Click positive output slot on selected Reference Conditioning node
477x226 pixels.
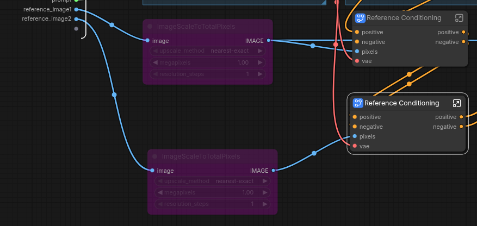461,117
